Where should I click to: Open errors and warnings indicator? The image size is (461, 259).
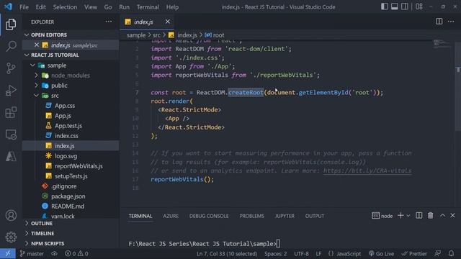coord(76,253)
